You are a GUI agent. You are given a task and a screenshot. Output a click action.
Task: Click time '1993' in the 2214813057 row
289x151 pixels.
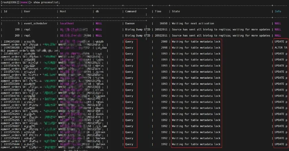164,54
